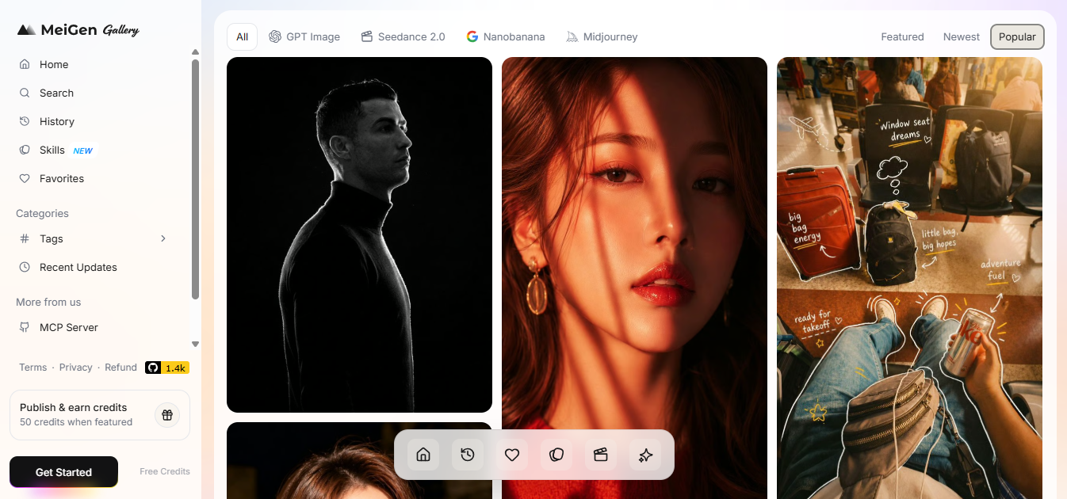The image size is (1067, 499).
Task: Click the Tags chevron arrow
Action: pyautogui.click(x=163, y=238)
